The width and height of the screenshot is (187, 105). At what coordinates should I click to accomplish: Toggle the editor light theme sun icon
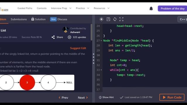coord(101,19)
